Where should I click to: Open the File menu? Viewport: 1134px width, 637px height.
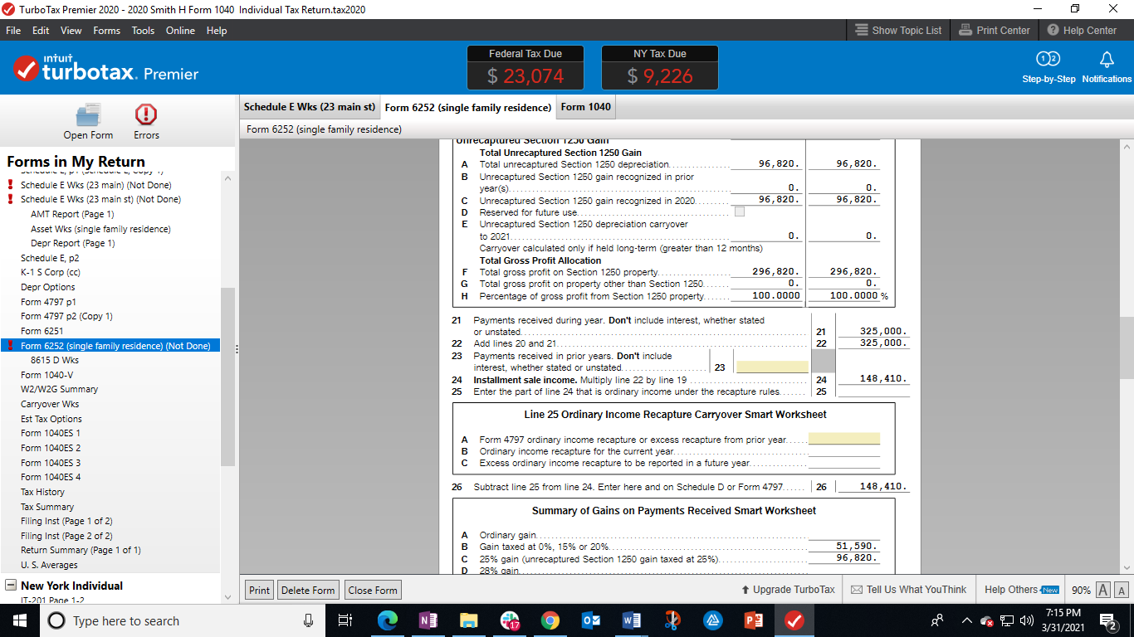click(x=14, y=31)
